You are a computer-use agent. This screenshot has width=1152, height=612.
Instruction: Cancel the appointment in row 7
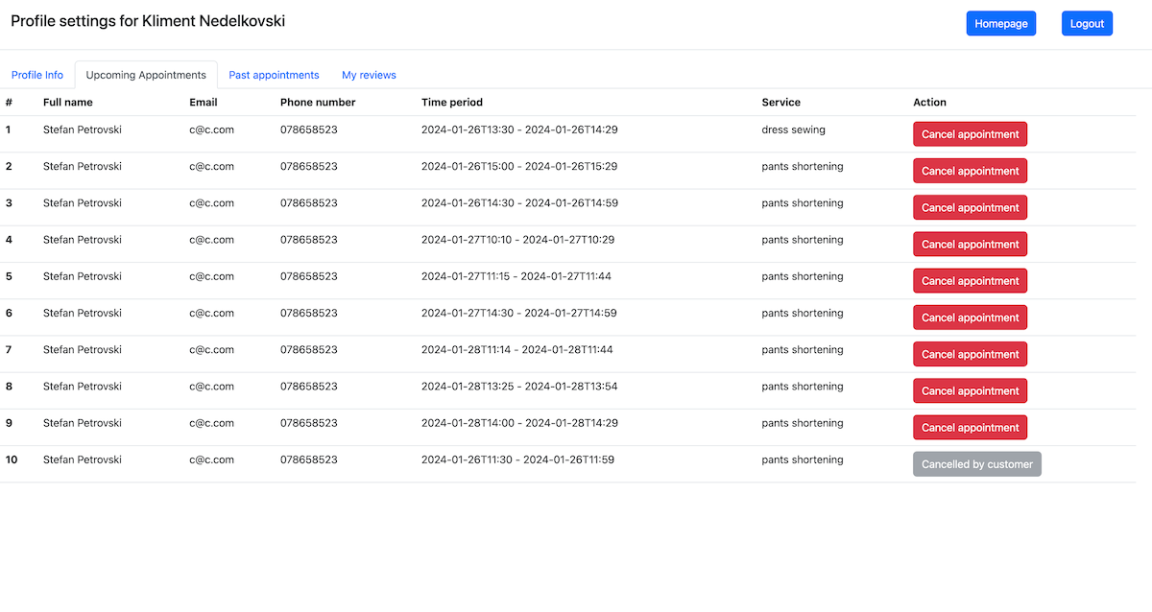970,354
